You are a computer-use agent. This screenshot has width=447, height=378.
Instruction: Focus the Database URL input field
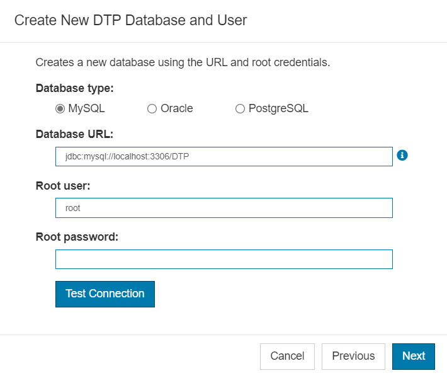pyautogui.click(x=224, y=157)
